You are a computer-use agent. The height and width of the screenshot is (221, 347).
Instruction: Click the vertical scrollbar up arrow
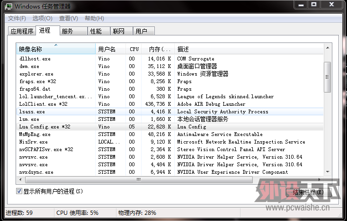coord(328,48)
